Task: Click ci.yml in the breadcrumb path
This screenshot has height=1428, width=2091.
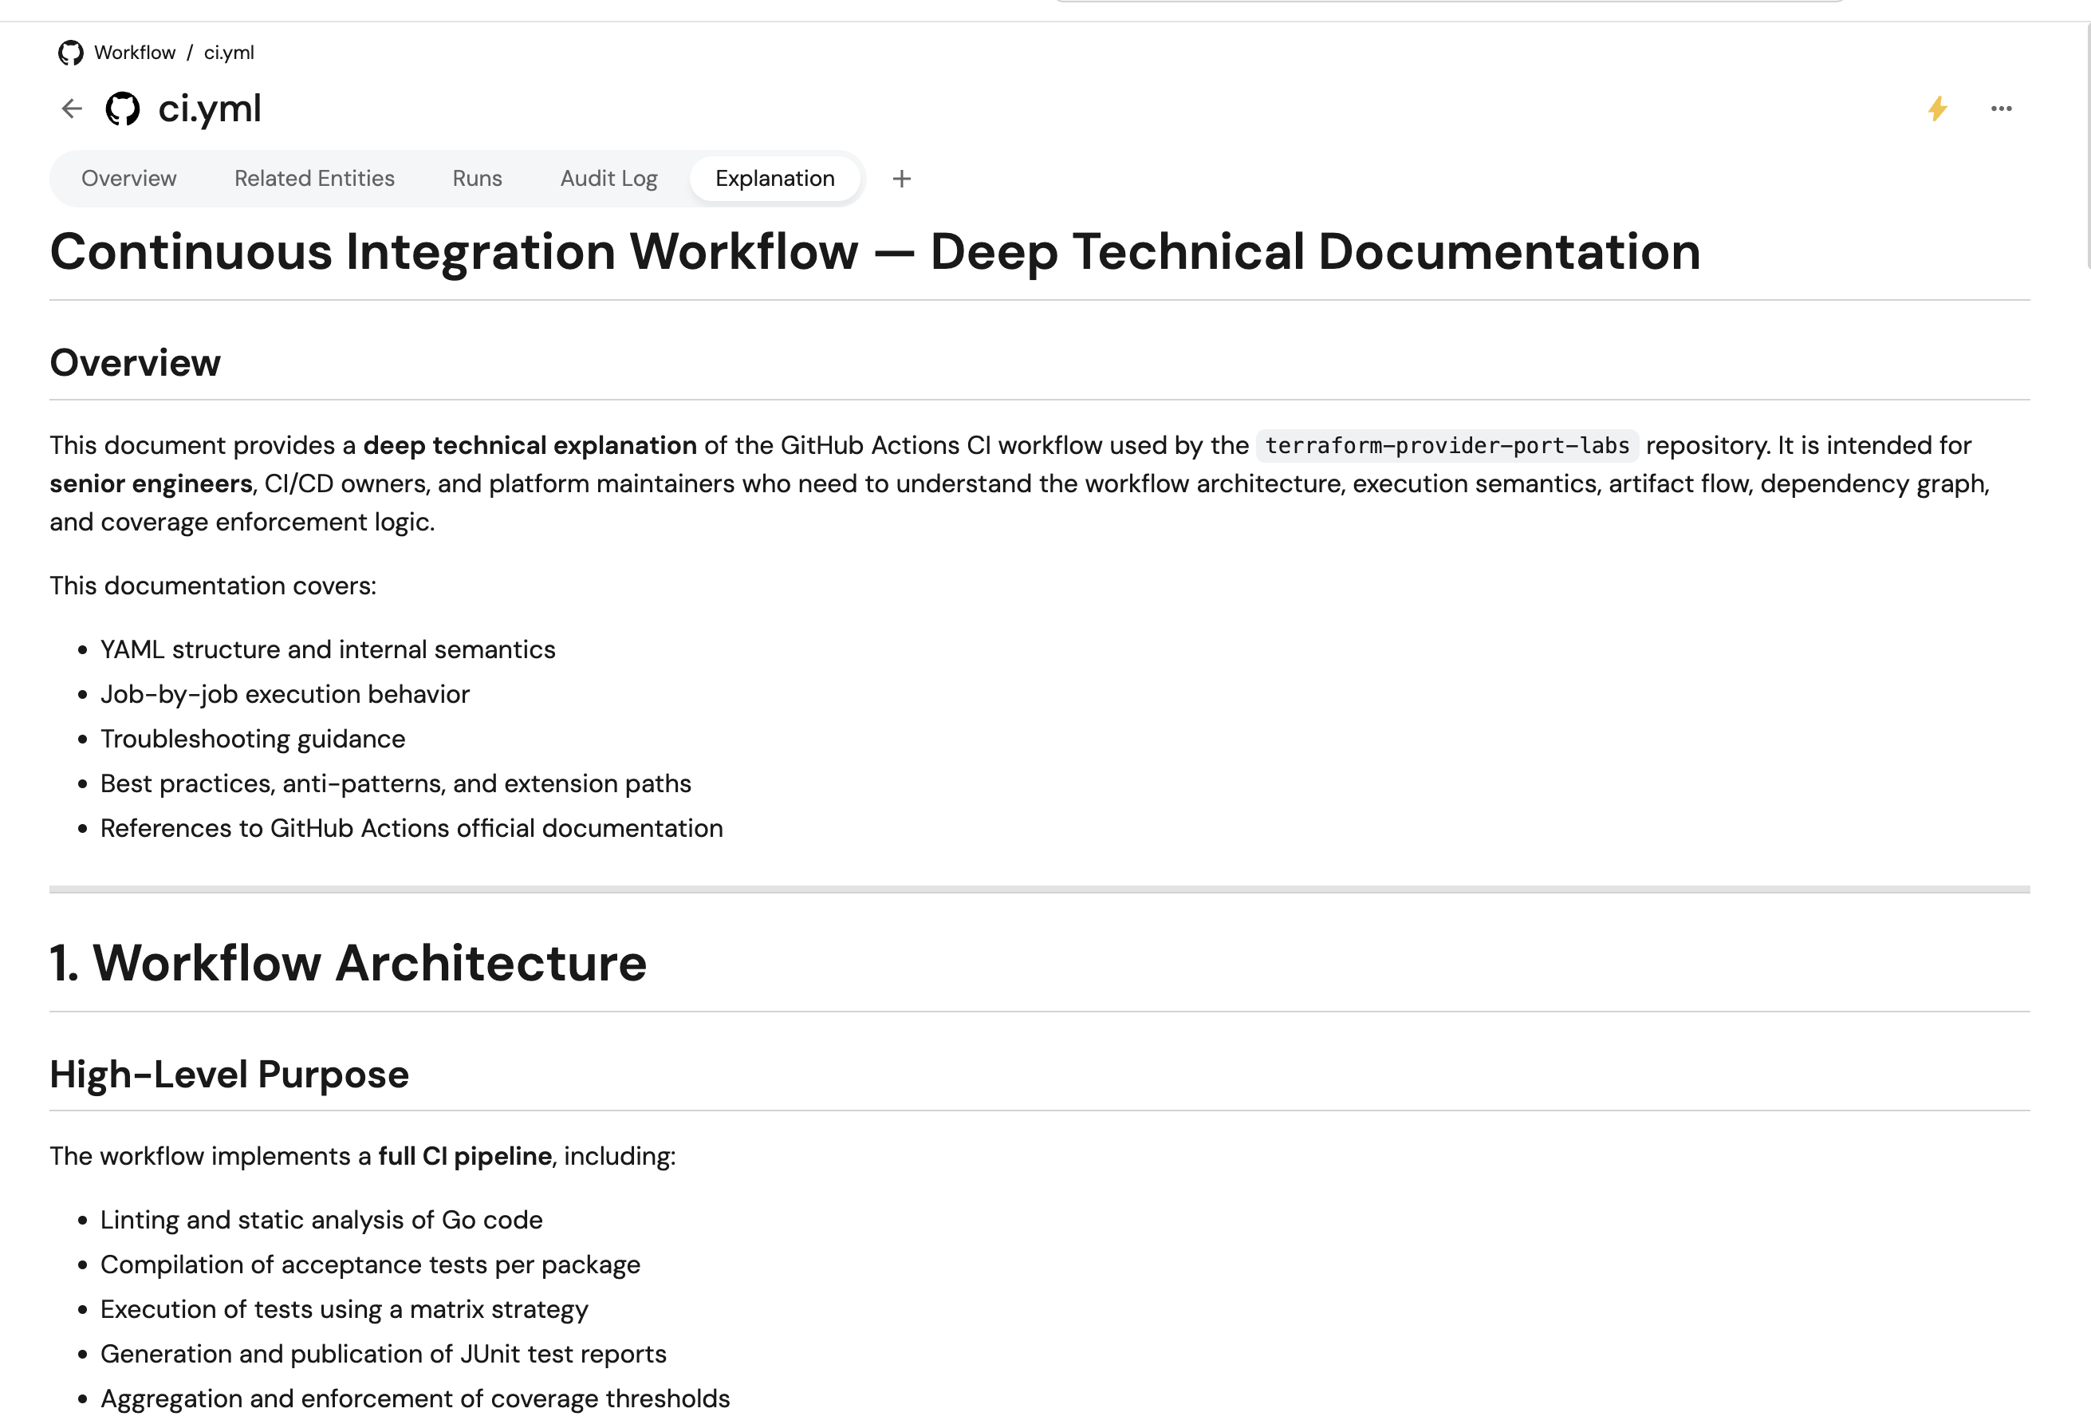Action: (x=229, y=53)
